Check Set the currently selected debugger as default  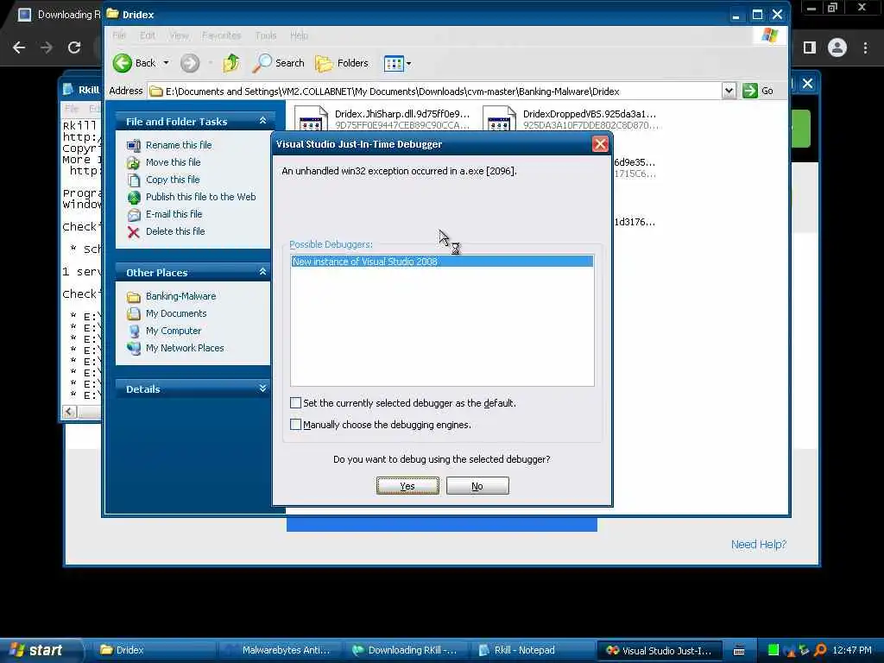295,403
